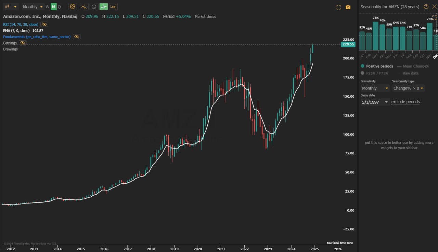Close the Seasonality widget

tap(434, 6)
